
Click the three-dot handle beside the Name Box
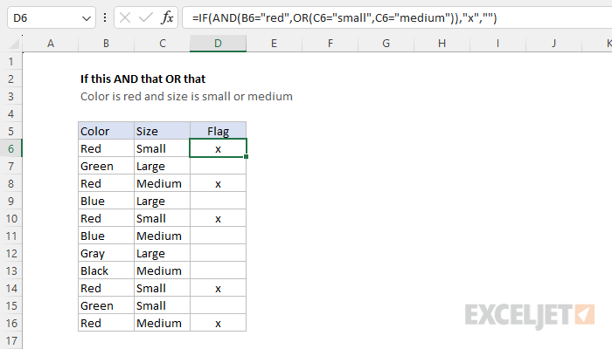coord(105,17)
